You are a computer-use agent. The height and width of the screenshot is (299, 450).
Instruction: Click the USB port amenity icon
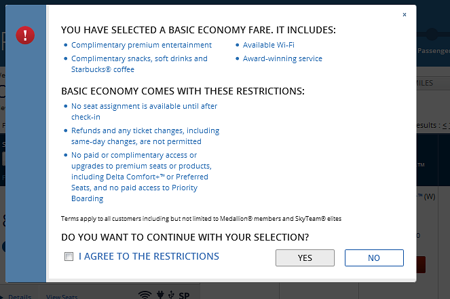(x=171, y=295)
